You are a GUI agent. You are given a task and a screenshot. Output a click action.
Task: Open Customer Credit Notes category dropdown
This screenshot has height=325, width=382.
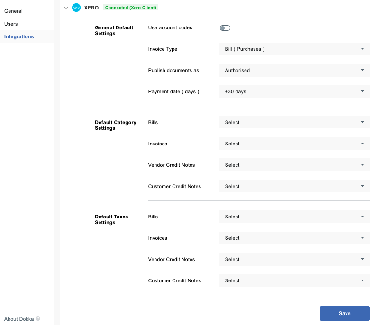point(294,186)
